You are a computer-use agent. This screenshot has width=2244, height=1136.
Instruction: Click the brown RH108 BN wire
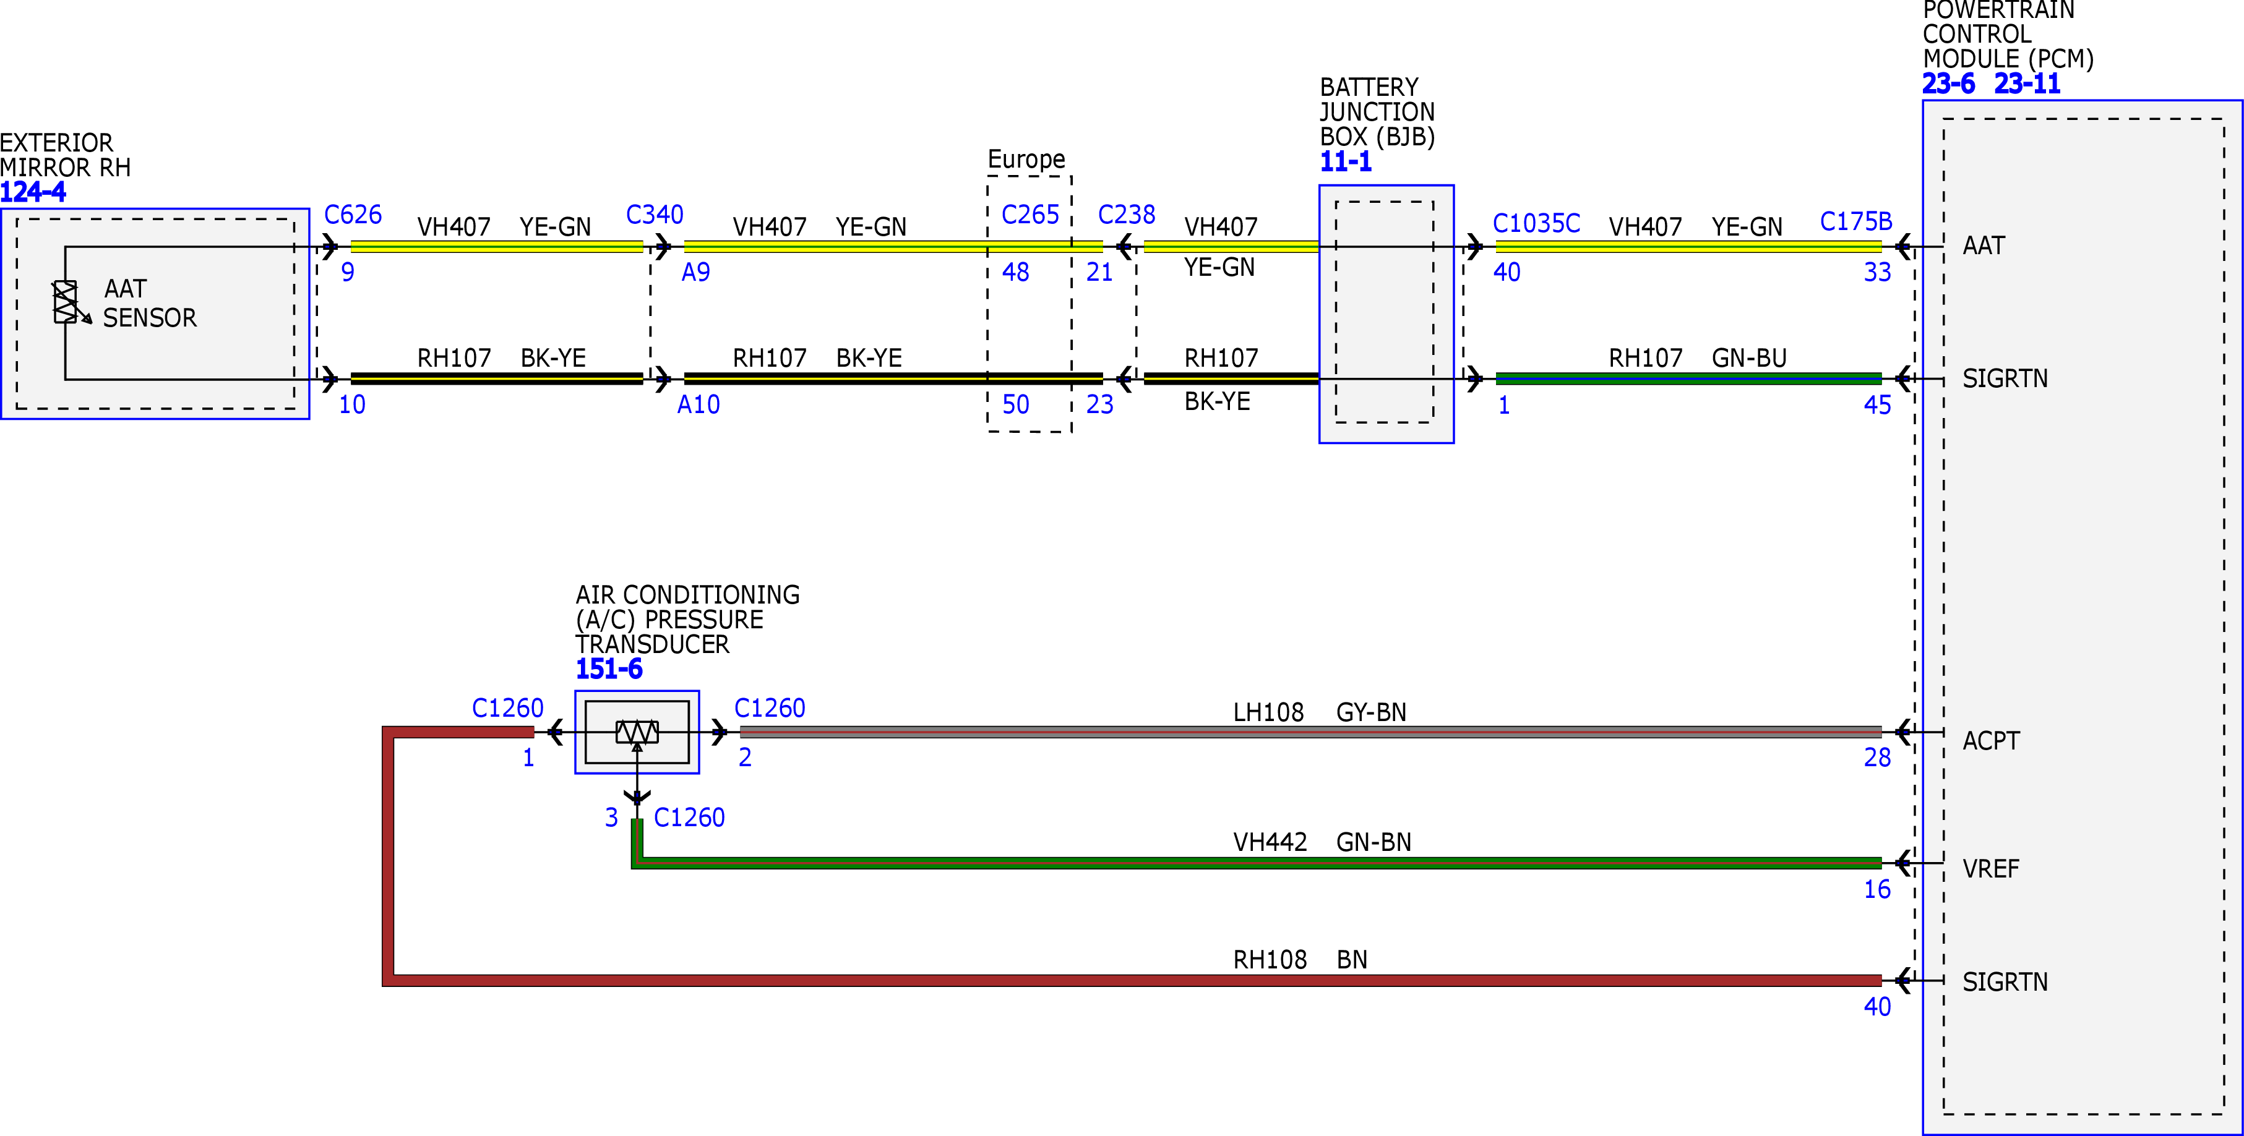pos(1132,980)
